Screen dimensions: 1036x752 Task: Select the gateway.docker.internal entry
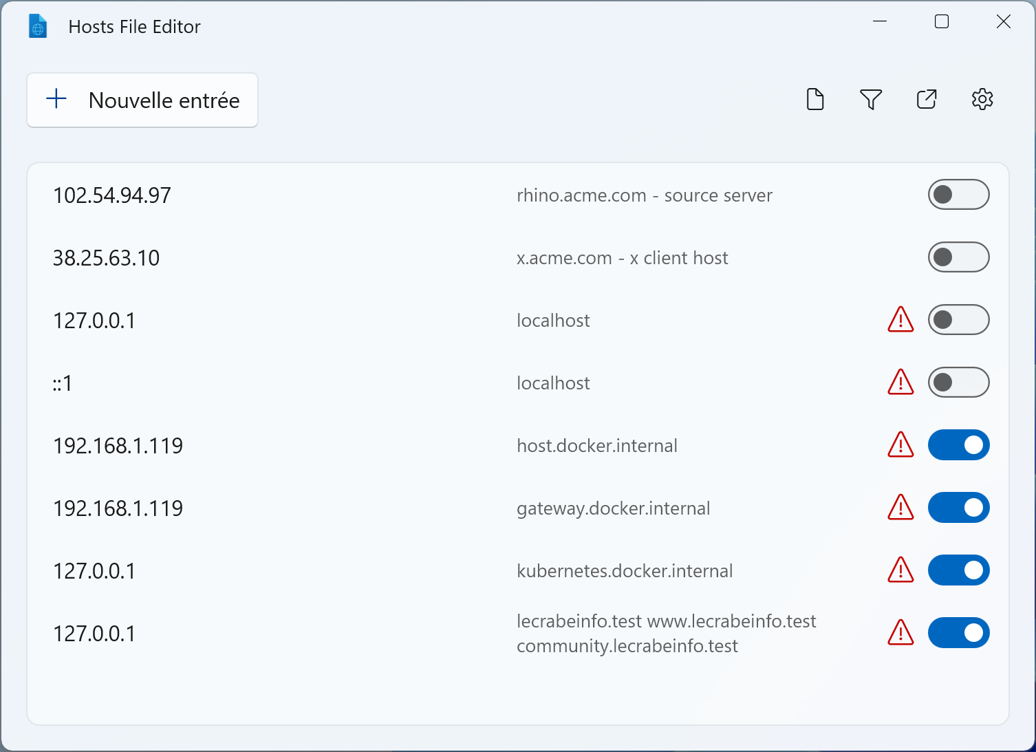[518, 508]
